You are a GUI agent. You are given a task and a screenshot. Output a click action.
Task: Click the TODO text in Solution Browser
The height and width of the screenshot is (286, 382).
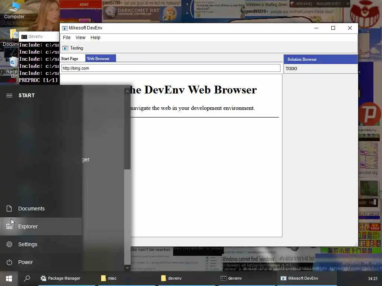pos(291,69)
